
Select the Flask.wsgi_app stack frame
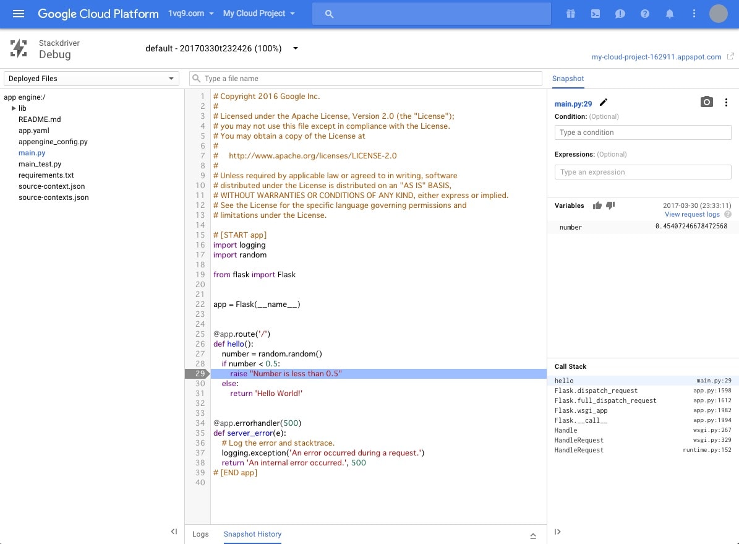coord(643,410)
